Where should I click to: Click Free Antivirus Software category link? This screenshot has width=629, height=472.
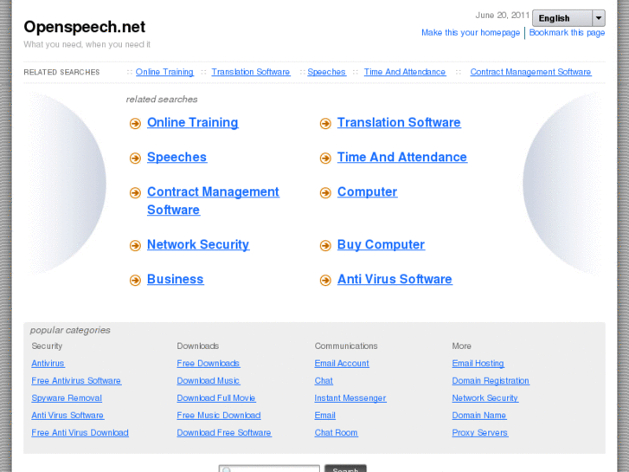click(76, 381)
